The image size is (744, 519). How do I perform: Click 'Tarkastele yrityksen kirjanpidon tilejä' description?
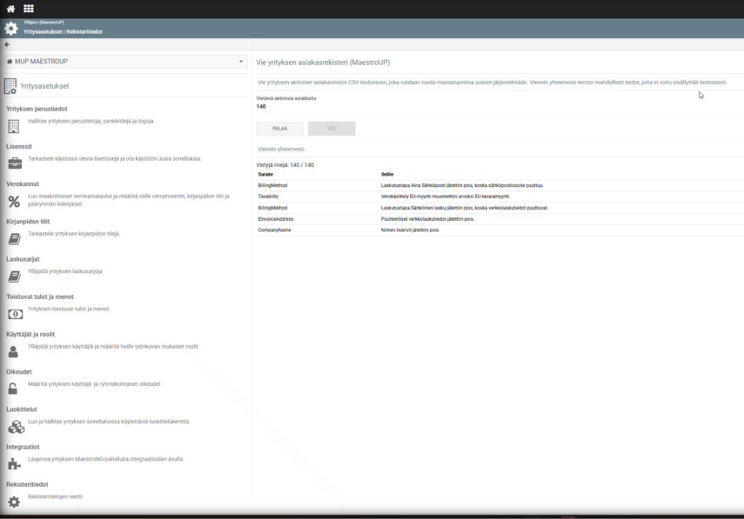tap(74, 234)
